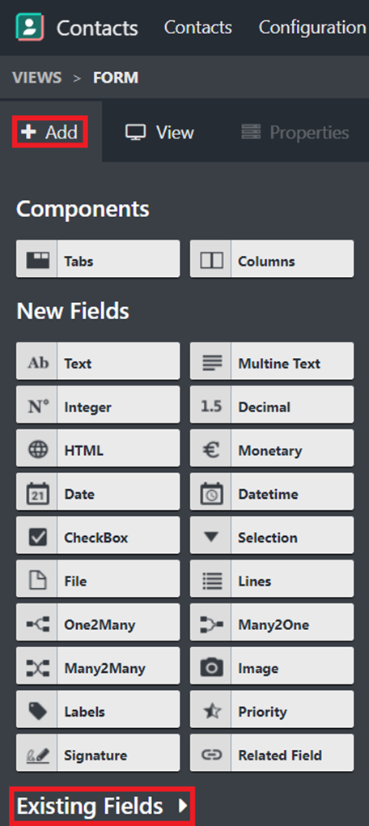
Task: Click the Image camera icon
Action: (x=211, y=668)
